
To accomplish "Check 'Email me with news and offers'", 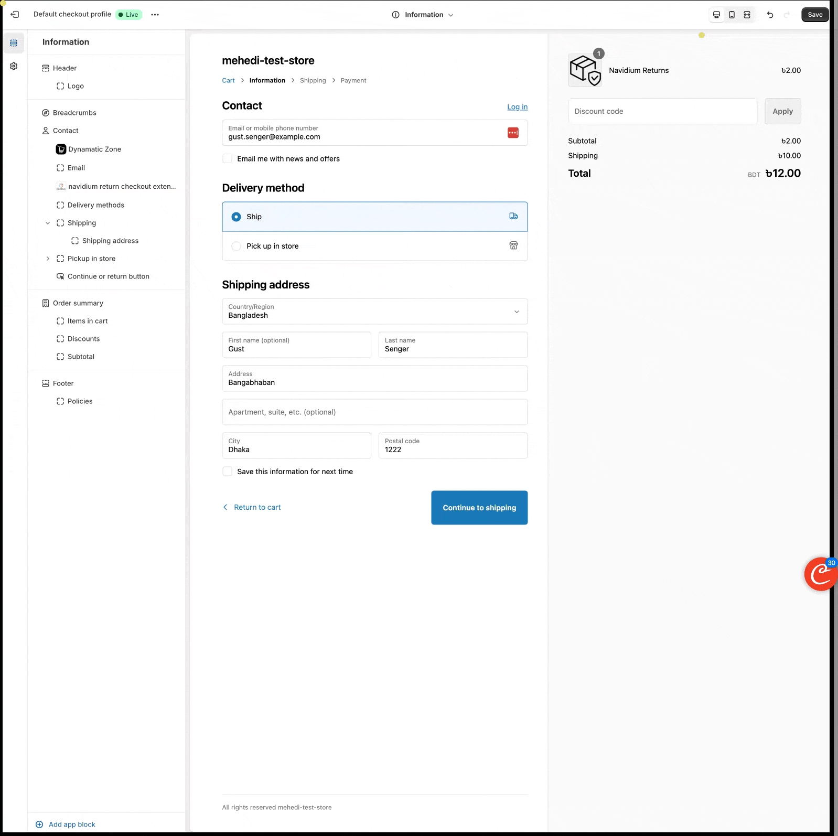I will coord(228,158).
